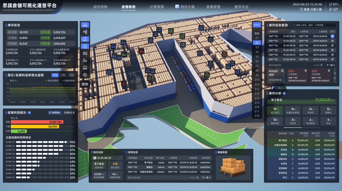Enable the storage rack layer icon
Image resolution: width=342 pixels, height=191 pixels.
(x=85, y=53)
